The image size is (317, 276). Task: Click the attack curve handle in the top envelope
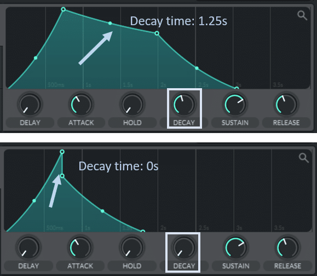point(36,58)
